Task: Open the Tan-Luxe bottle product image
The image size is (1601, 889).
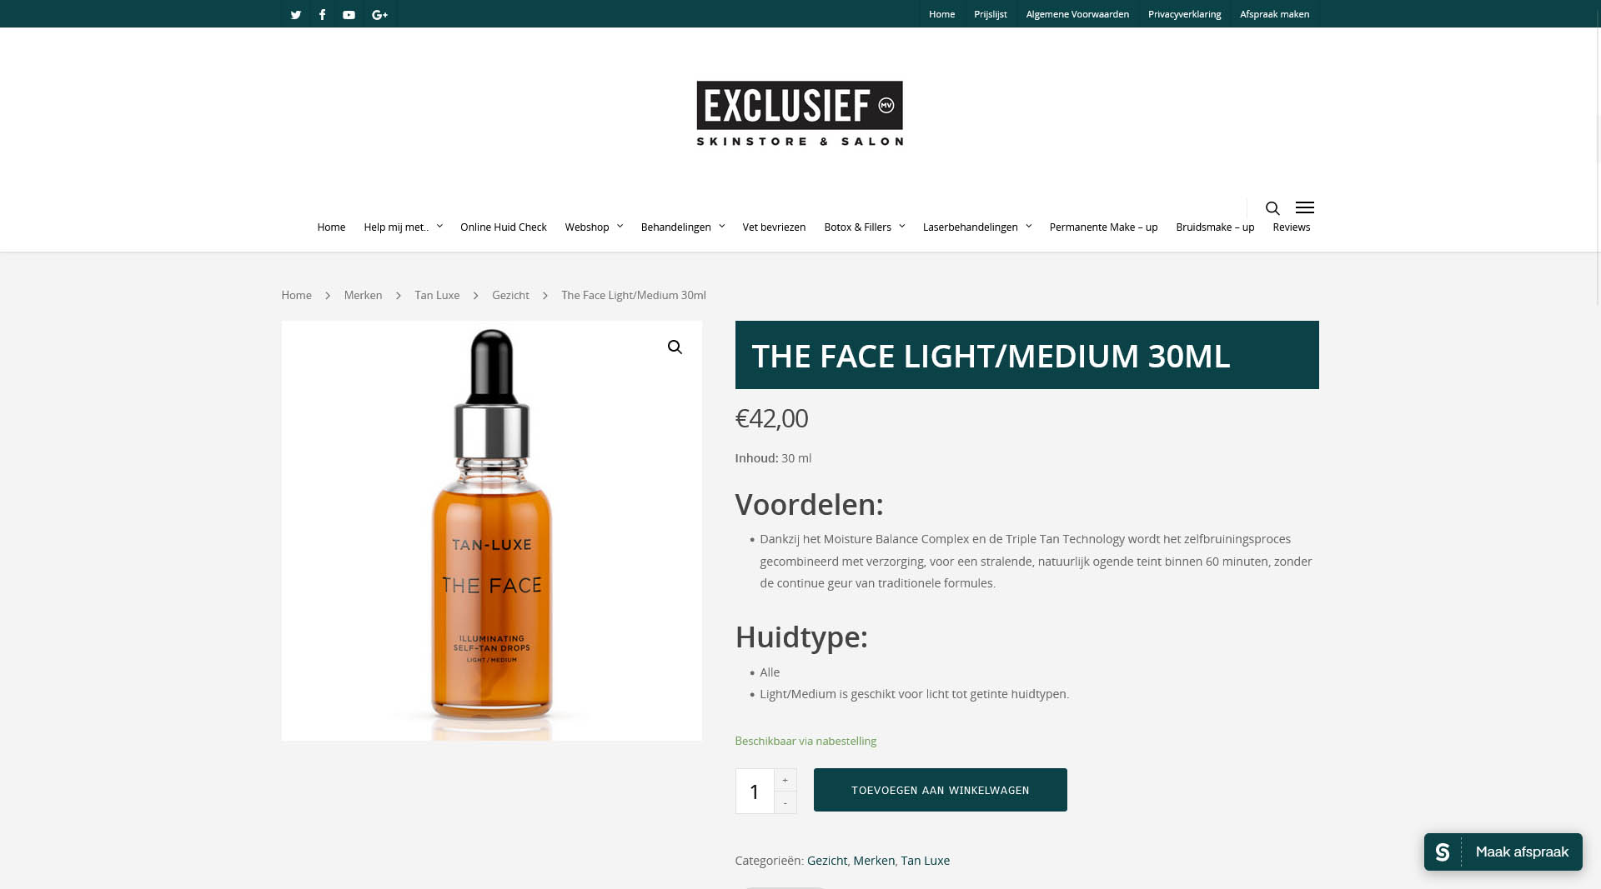Action: click(491, 531)
